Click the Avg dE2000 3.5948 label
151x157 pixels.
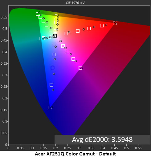102,139
